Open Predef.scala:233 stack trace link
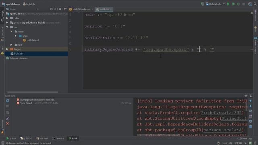 [221, 113]
